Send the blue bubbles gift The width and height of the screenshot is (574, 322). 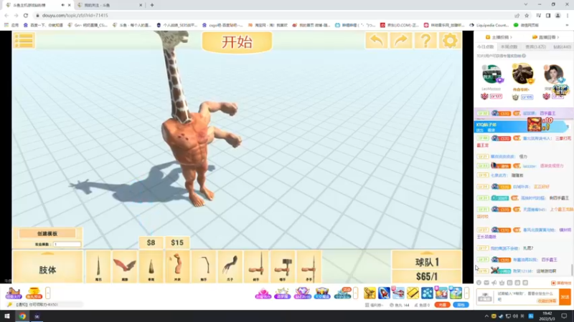(x=427, y=293)
